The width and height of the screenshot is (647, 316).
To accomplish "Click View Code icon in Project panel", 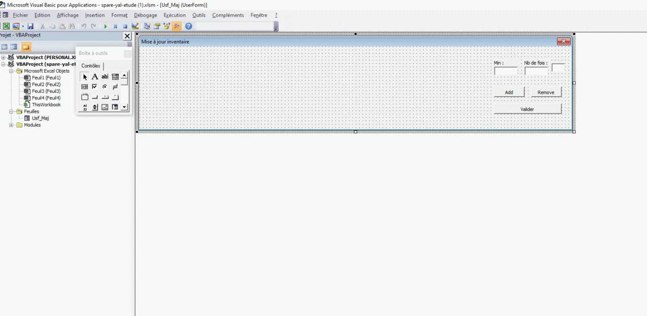I will [5, 47].
